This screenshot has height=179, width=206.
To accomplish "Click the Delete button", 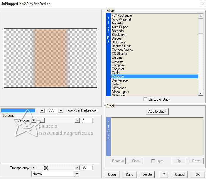I will tap(147, 175).
